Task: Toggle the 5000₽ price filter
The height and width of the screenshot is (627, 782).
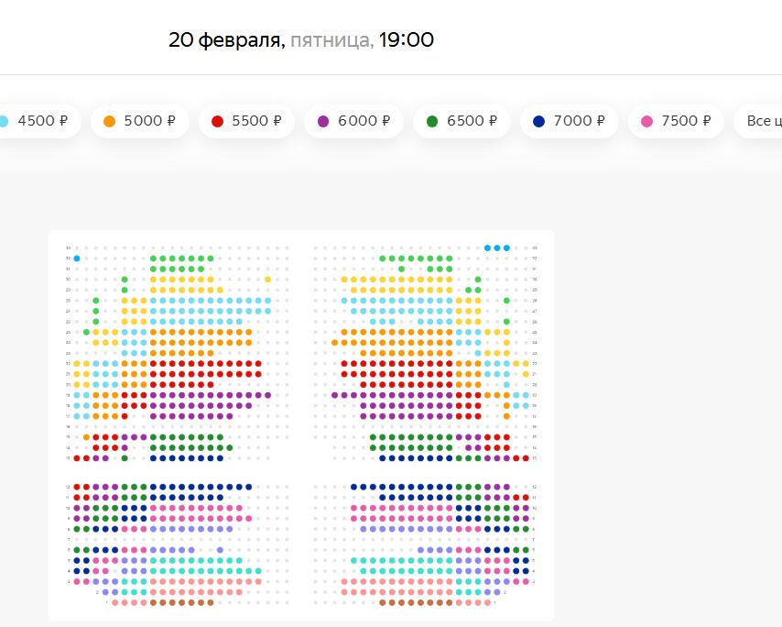Action: 139,120
